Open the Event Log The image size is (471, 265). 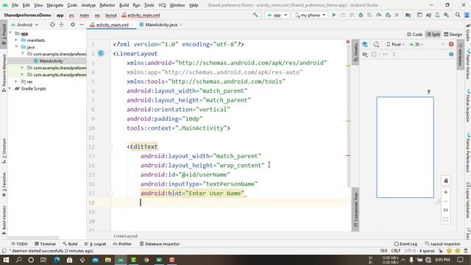click(x=406, y=244)
